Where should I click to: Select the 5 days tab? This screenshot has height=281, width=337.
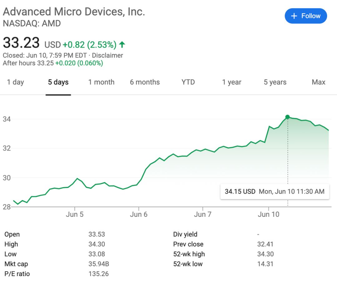[x=58, y=82]
